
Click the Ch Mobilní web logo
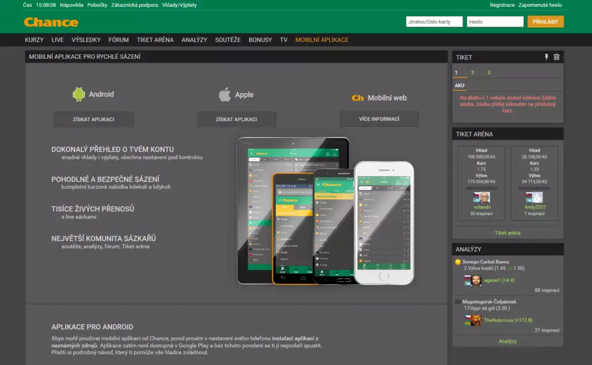(x=357, y=98)
